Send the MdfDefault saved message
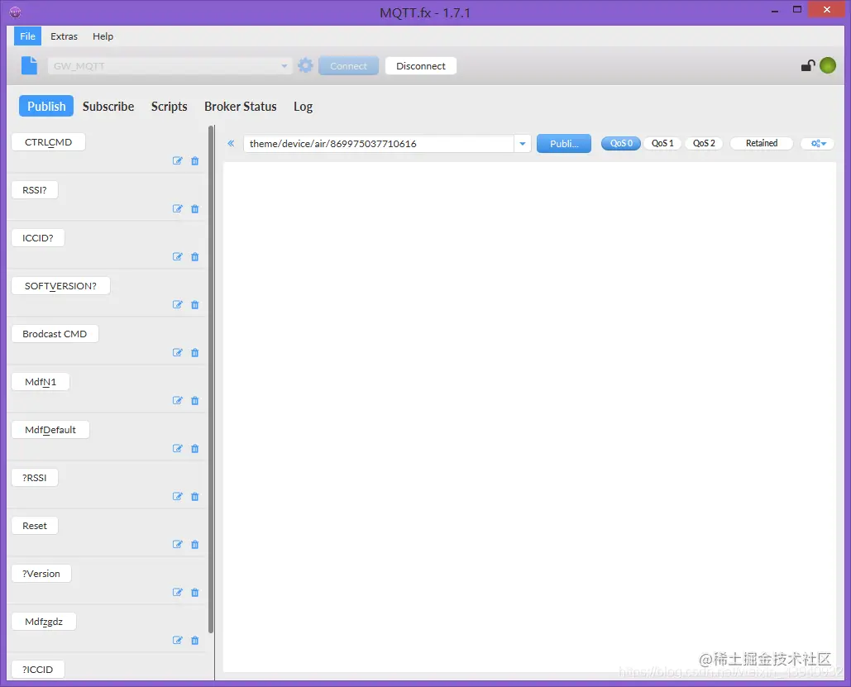Image resolution: width=851 pixels, height=687 pixels. tap(50, 430)
